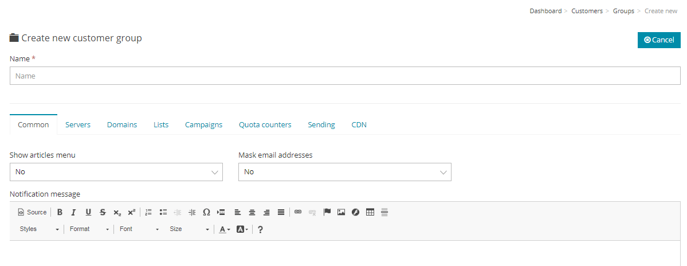This screenshot has height=266, width=687.
Task: Click the insert link icon
Action: pyautogui.click(x=298, y=212)
